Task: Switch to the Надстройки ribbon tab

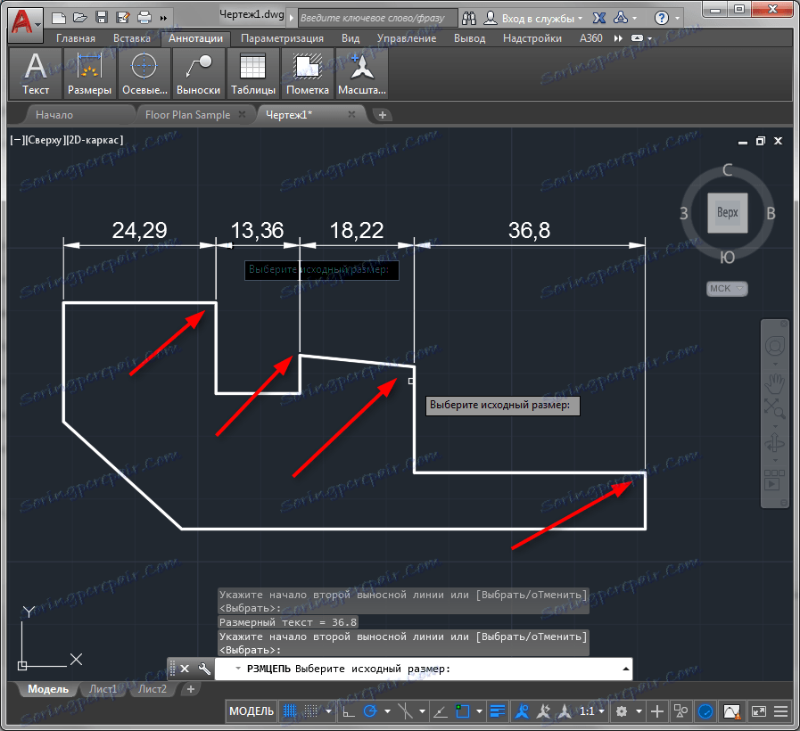Action: pyautogui.click(x=532, y=38)
